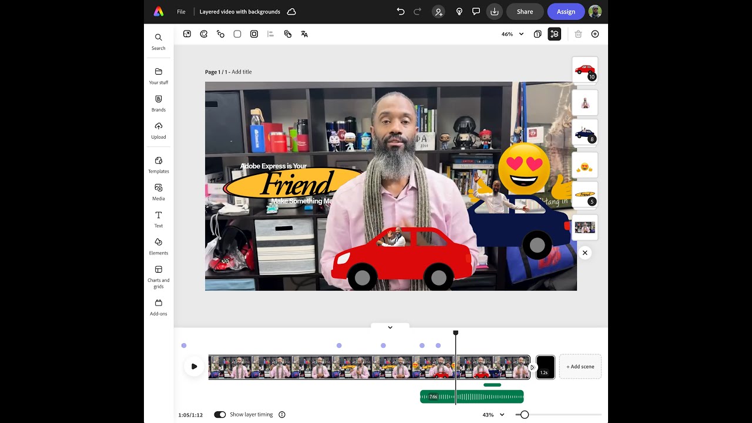
Task: Open the pages view icon
Action: pyautogui.click(x=538, y=34)
